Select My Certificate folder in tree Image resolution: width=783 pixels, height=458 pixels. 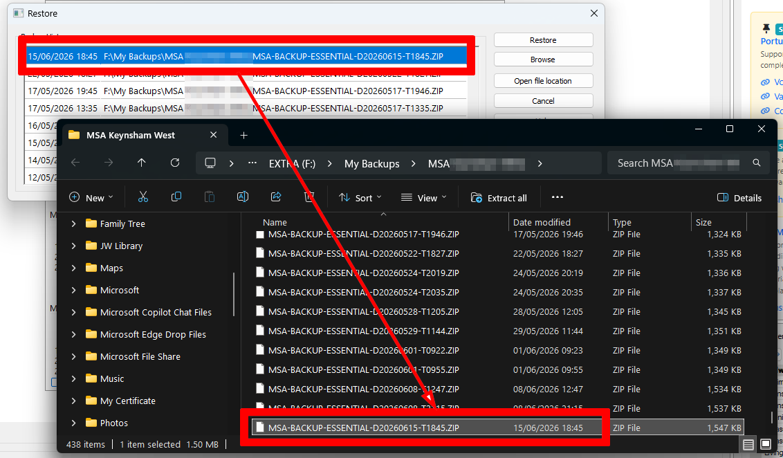[127, 401]
